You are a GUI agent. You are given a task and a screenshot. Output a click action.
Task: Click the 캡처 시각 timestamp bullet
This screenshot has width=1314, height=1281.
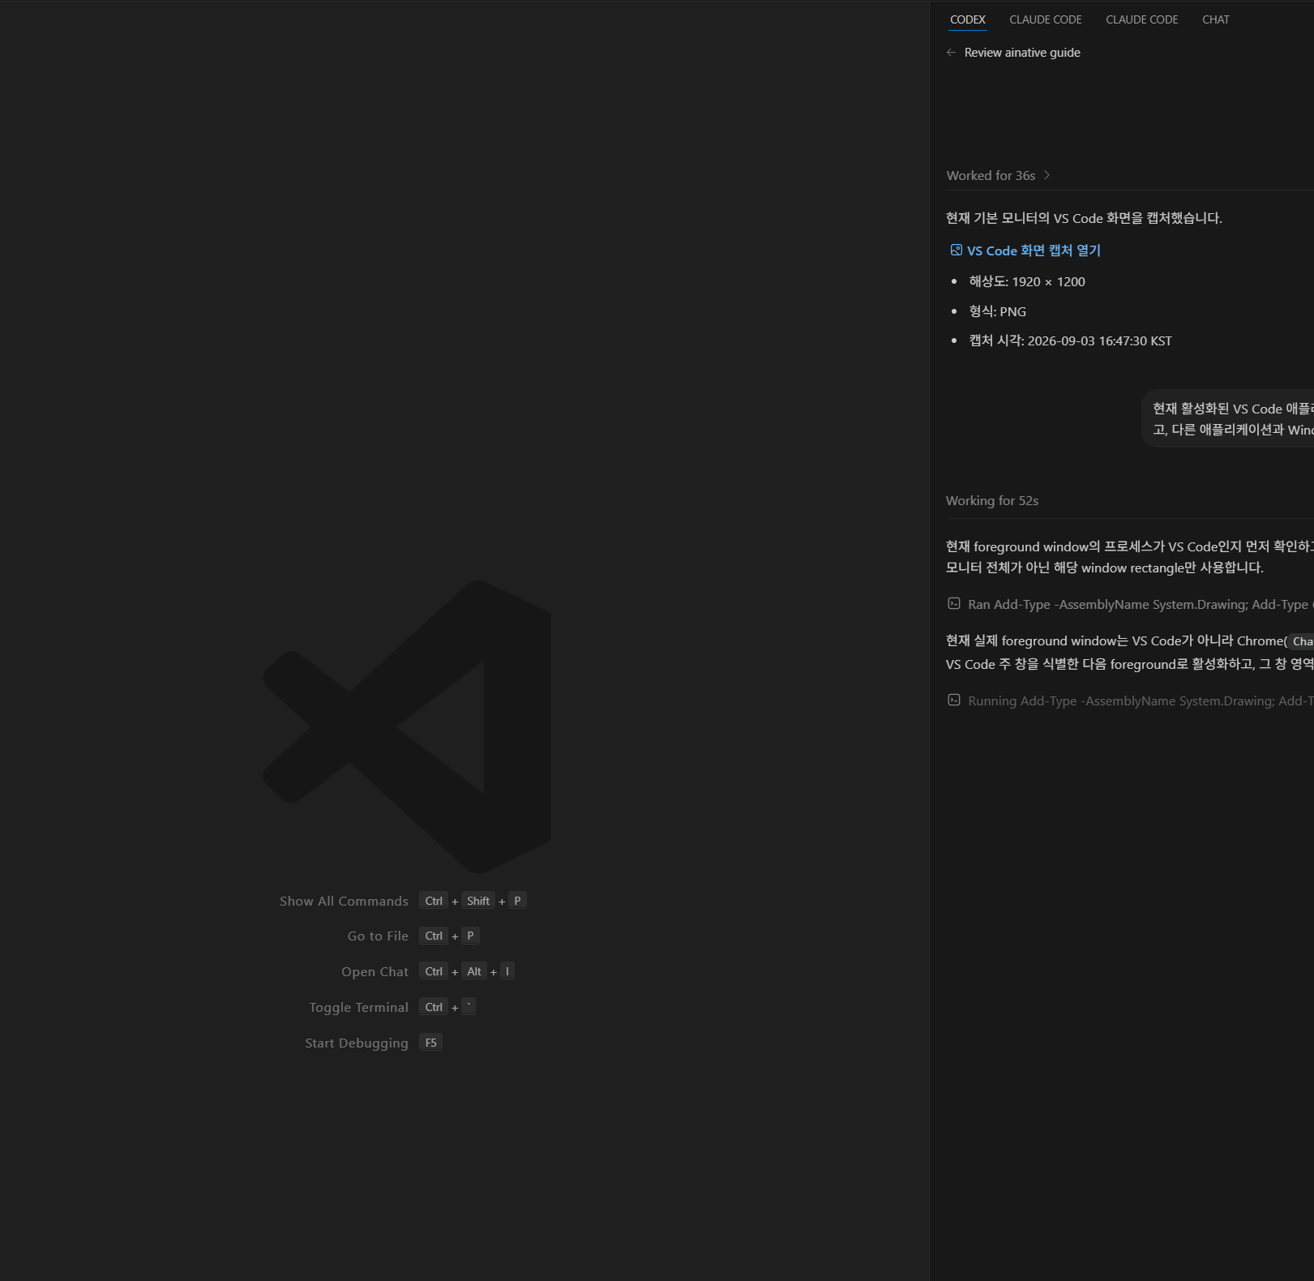coord(1071,341)
